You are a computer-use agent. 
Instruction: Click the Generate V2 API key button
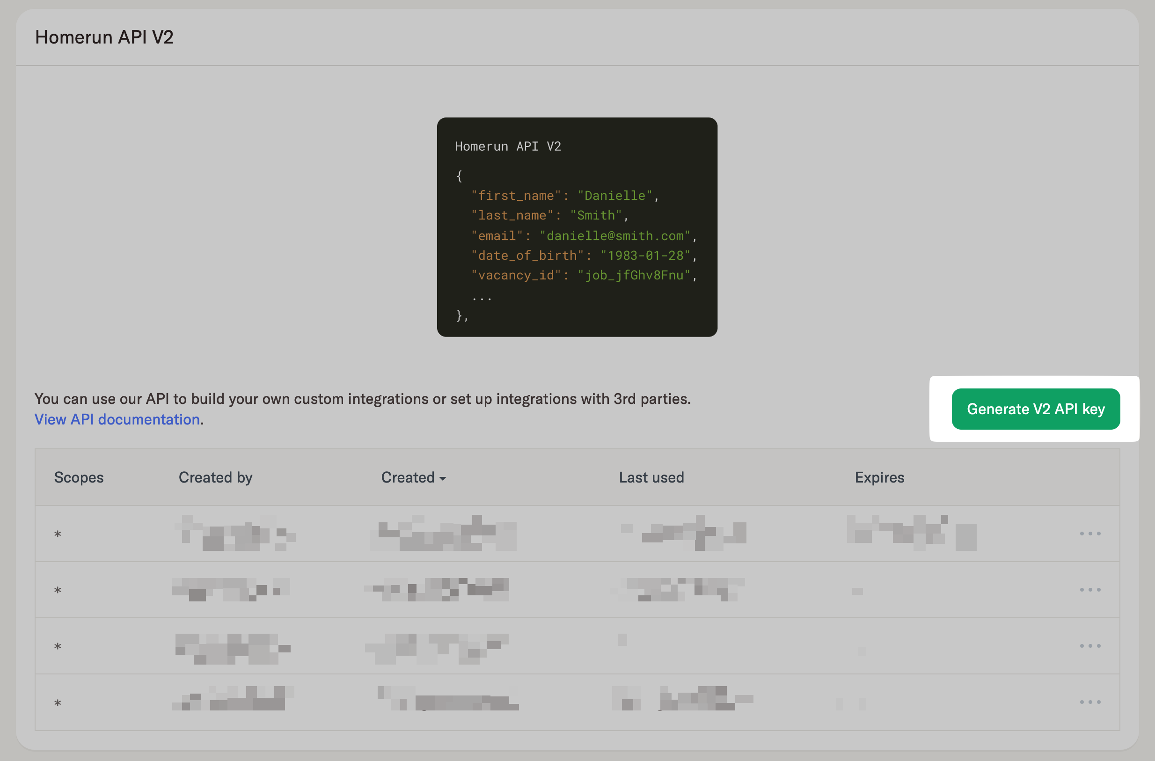pyautogui.click(x=1035, y=409)
